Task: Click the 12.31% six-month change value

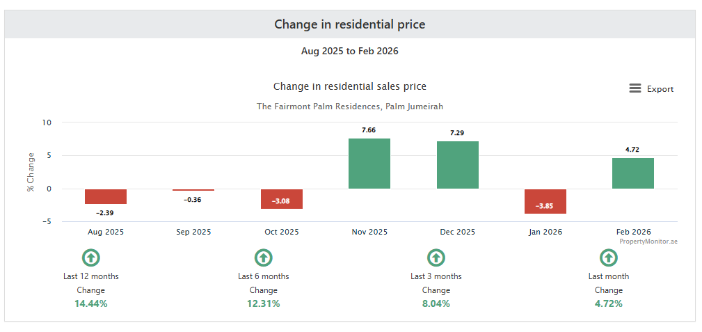Action: [x=264, y=303]
